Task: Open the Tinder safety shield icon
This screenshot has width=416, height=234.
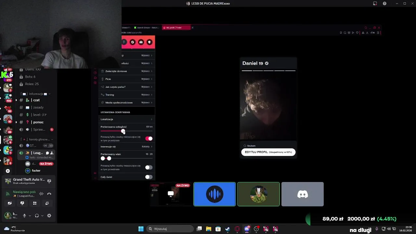Action: [149, 42]
